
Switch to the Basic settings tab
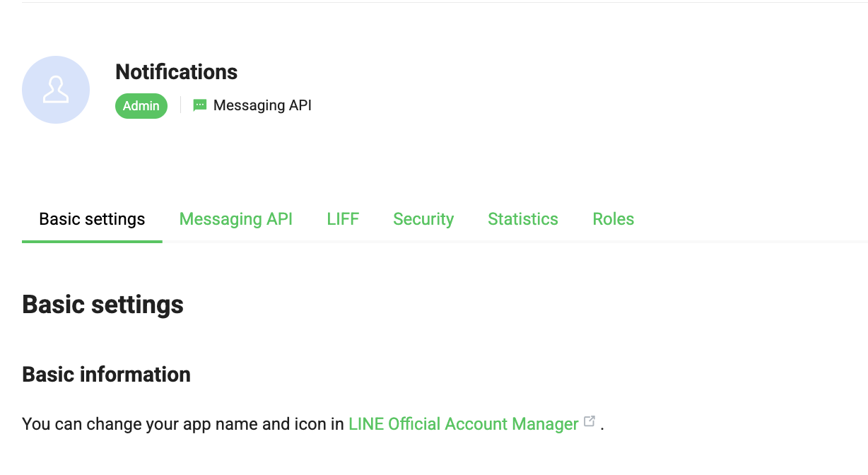pos(92,219)
